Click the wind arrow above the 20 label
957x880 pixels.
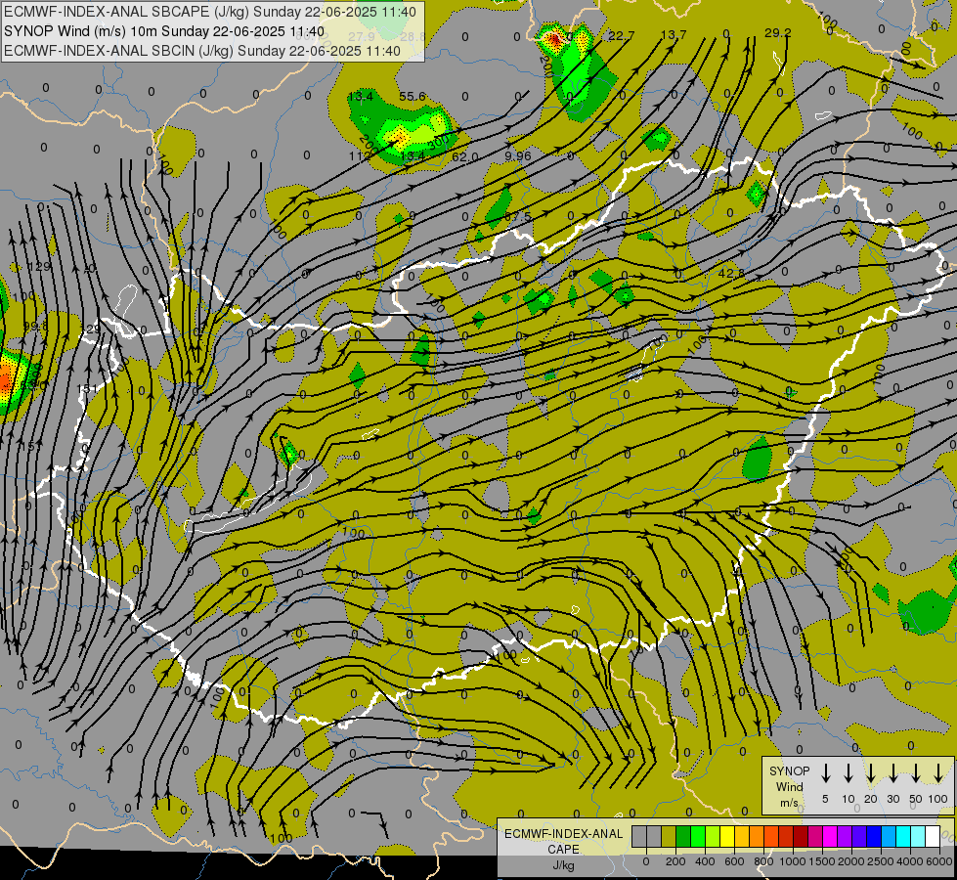click(x=871, y=772)
